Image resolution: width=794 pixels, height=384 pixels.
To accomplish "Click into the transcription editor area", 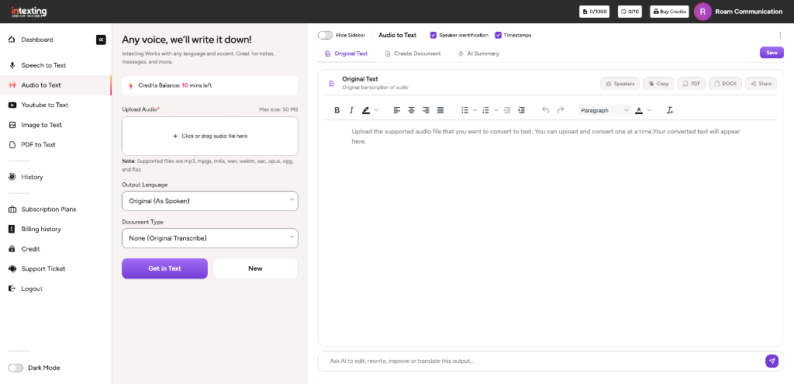I will [x=551, y=230].
